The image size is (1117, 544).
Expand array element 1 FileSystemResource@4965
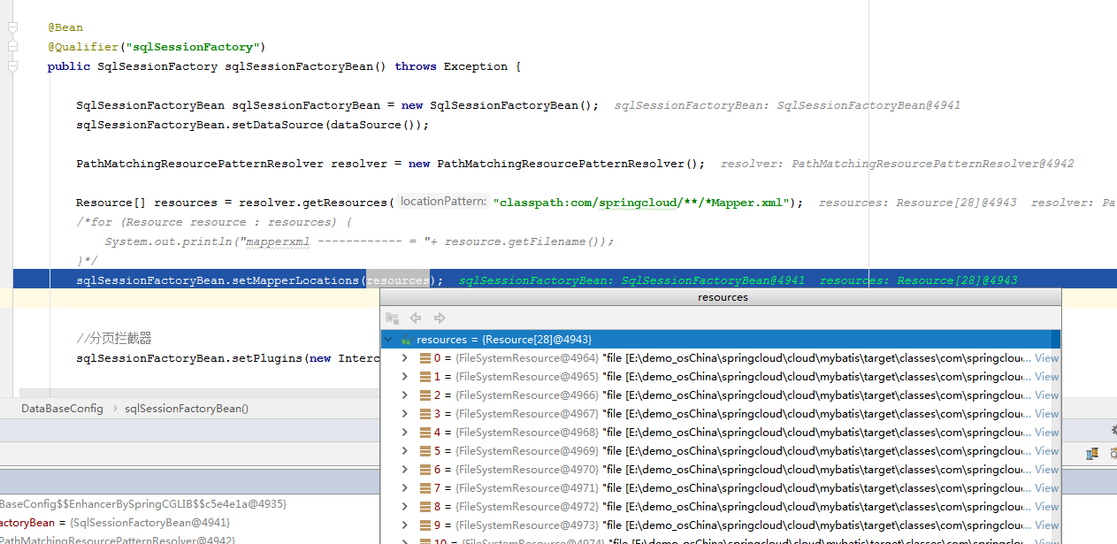click(405, 377)
